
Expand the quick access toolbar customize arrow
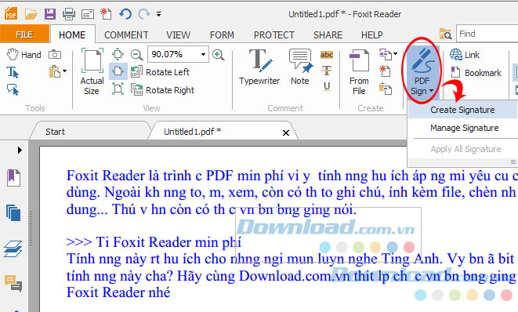pos(158,14)
